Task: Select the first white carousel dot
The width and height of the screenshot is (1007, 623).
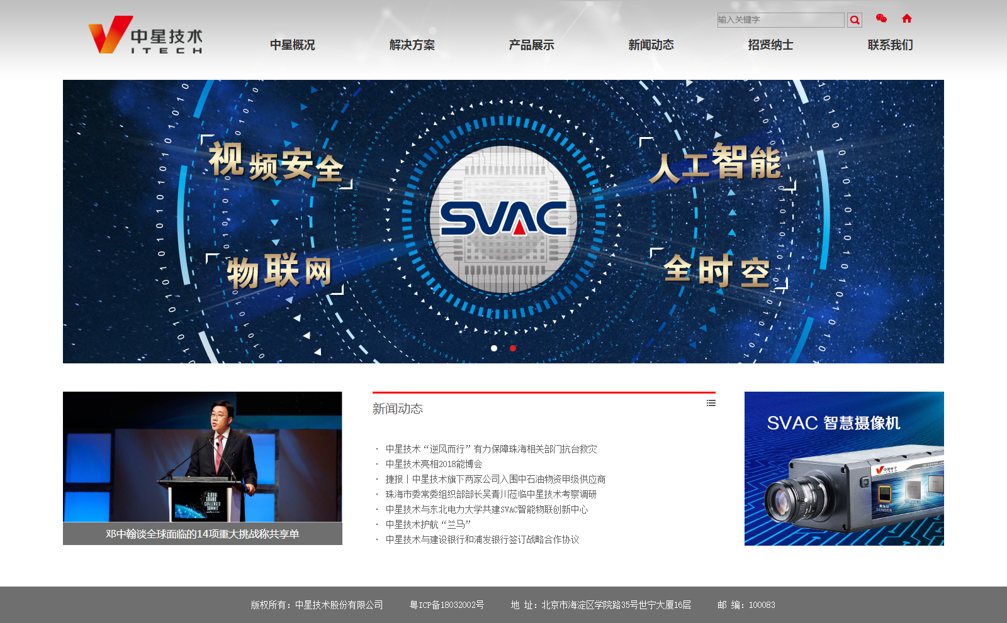Action: [494, 348]
